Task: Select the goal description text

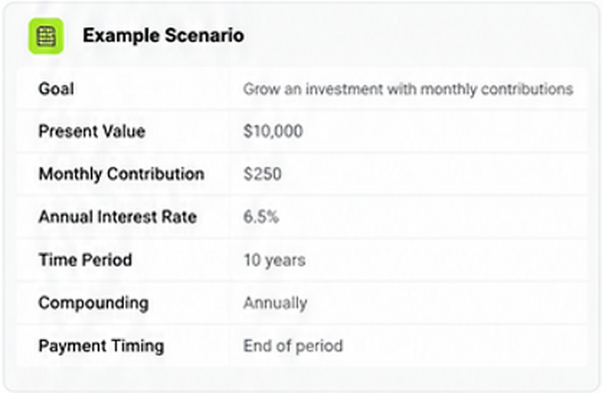Action: click(408, 89)
